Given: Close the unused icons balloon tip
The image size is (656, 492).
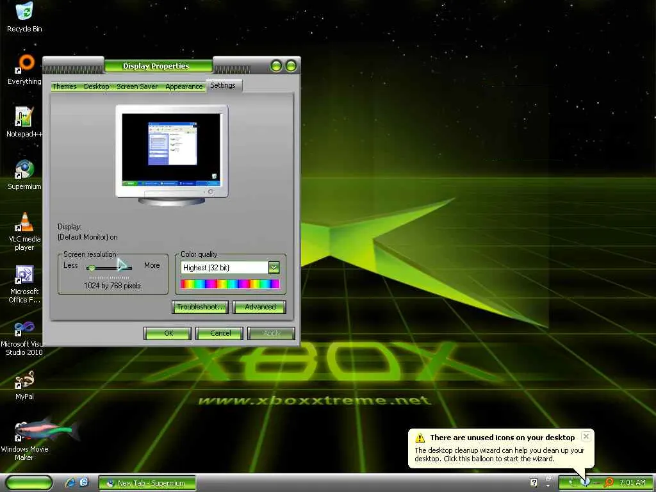Looking at the screenshot, I should [586, 436].
